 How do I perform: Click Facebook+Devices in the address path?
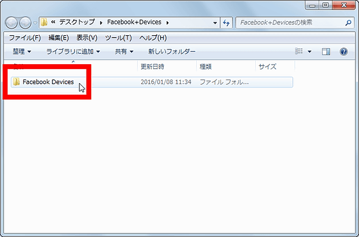tap(134, 22)
